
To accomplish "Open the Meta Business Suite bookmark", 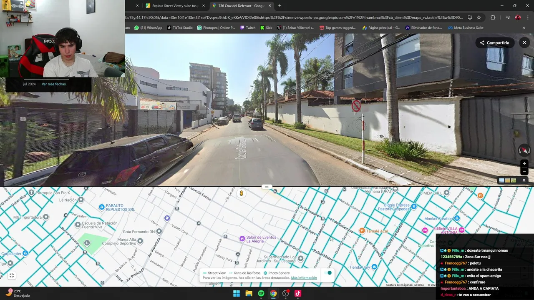I will coord(466,28).
